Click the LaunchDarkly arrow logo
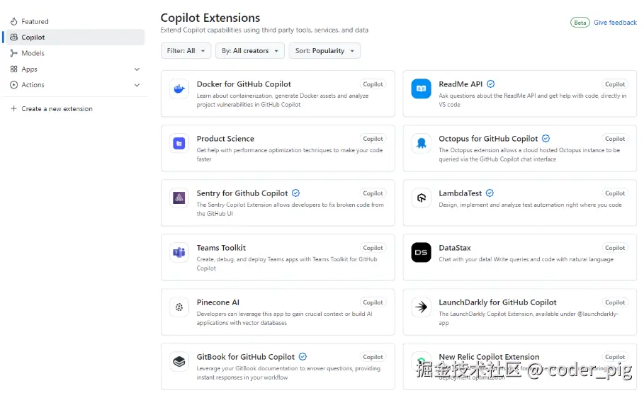Viewport: 644px width, 393px height. [x=421, y=307]
